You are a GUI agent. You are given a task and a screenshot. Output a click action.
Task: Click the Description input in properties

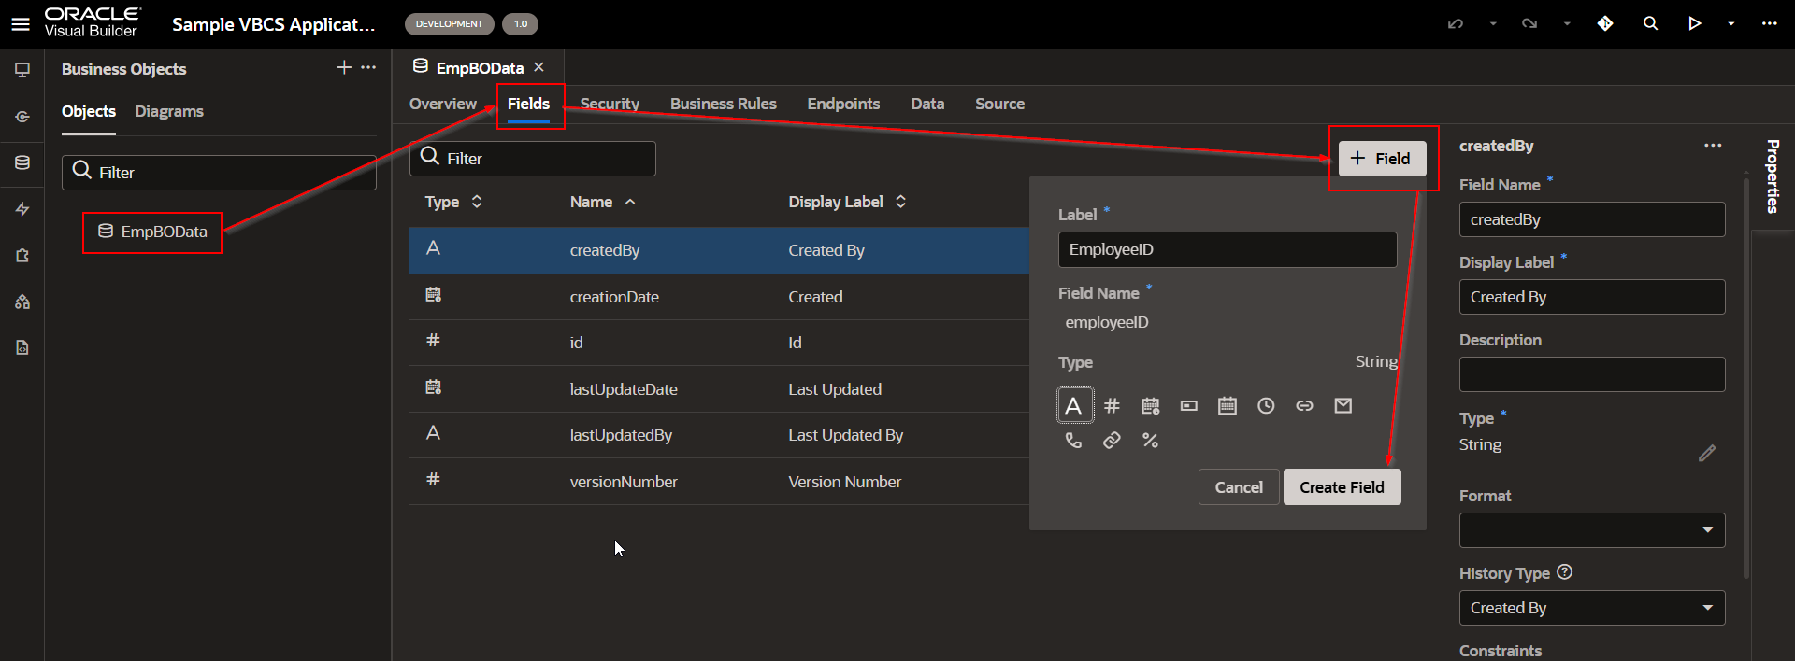click(x=1592, y=374)
